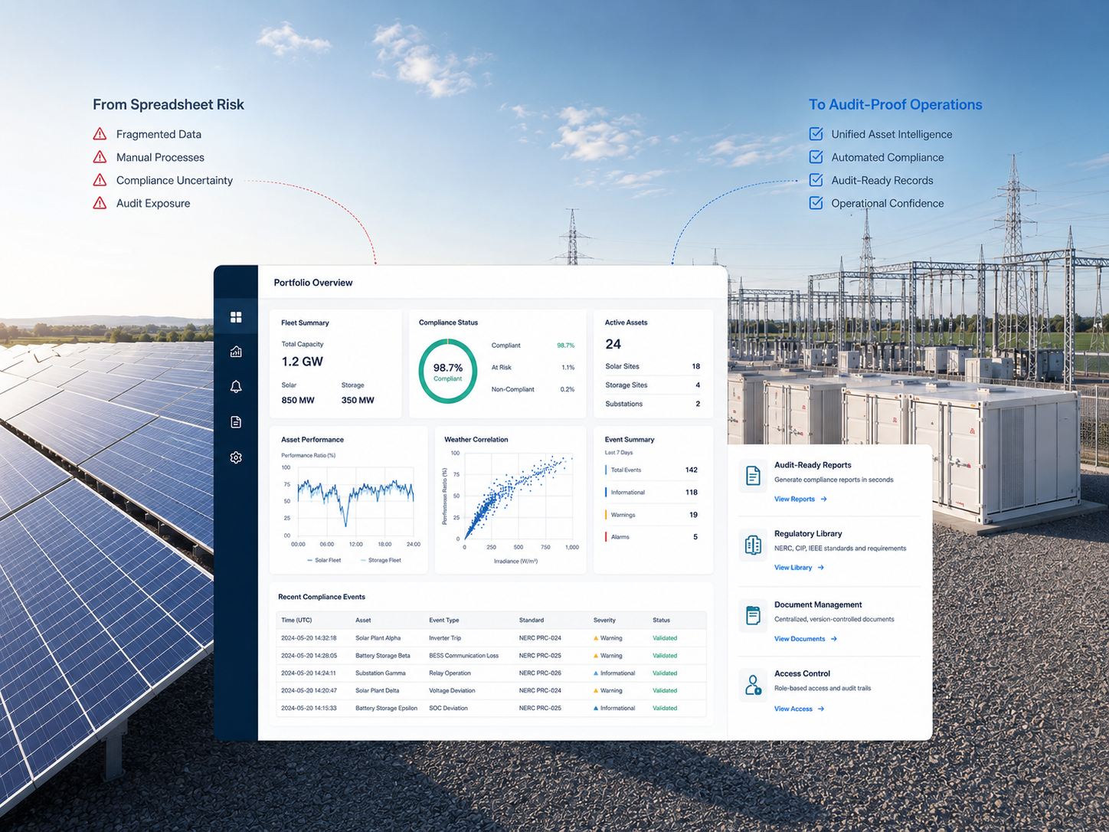The width and height of the screenshot is (1109, 832).
Task: Click the Alarms row showing 5
Action: [652, 537]
